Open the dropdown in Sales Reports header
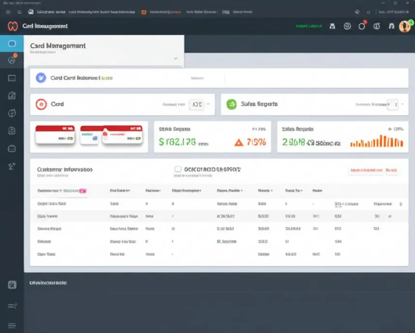 click(x=392, y=104)
